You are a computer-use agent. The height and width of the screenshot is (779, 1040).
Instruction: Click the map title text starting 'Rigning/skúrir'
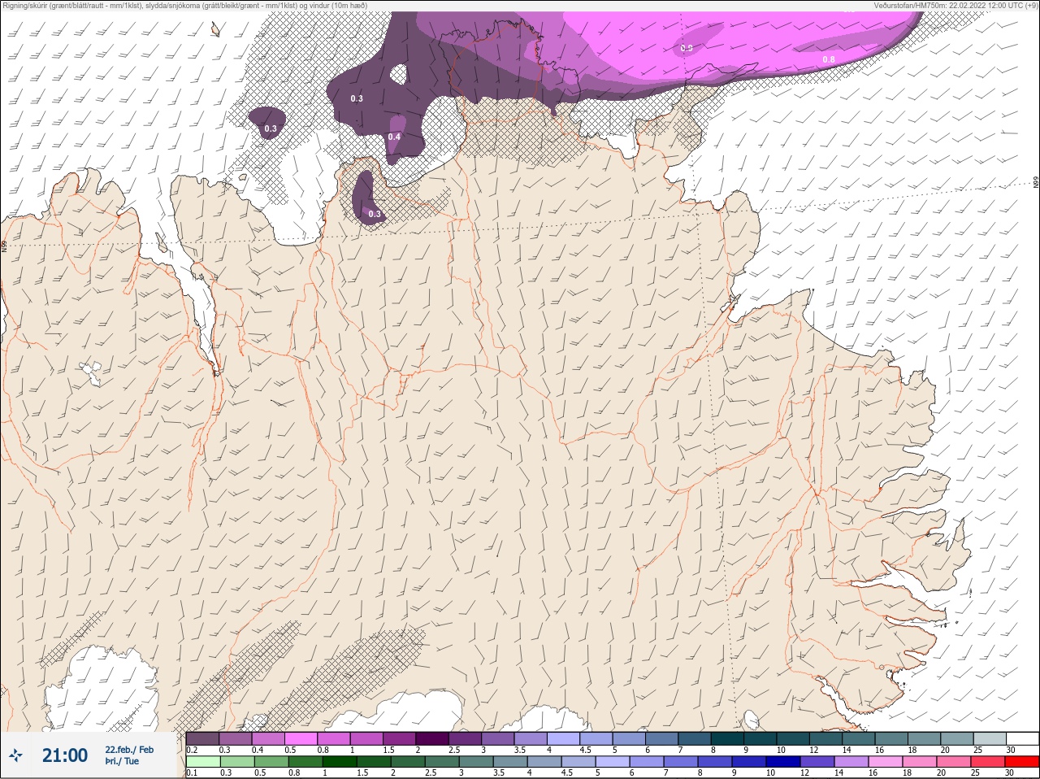click(x=185, y=5)
